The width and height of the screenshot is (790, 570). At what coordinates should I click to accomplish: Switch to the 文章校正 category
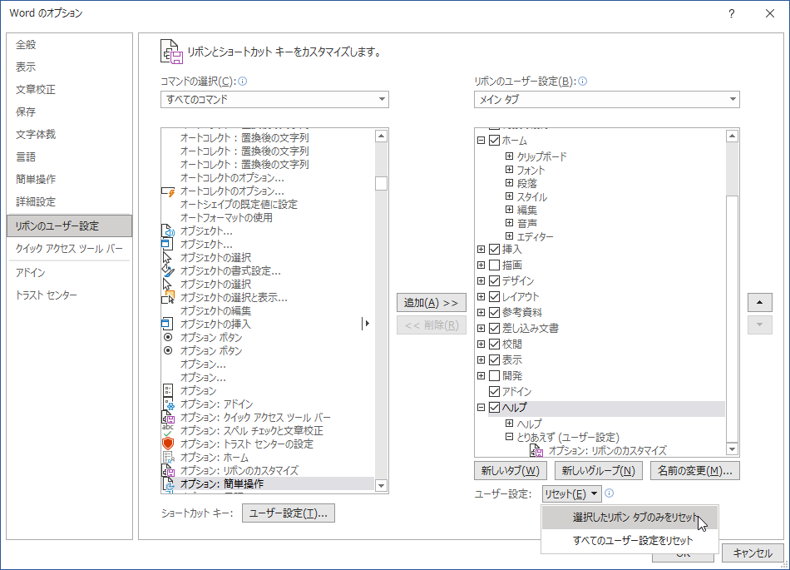(70, 90)
